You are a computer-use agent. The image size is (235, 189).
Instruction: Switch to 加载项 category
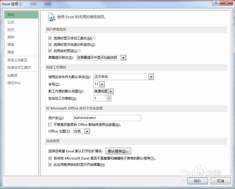(21, 76)
